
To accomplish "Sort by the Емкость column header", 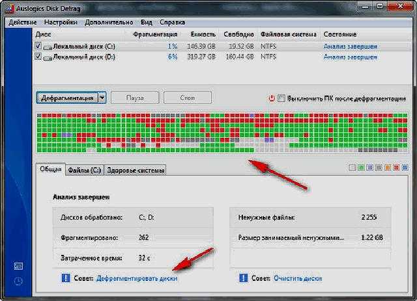I will pyautogui.click(x=203, y=34).
